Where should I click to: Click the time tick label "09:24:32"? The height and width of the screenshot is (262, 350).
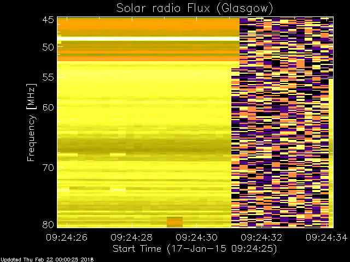pyautogui.click(x=261, y=237)
